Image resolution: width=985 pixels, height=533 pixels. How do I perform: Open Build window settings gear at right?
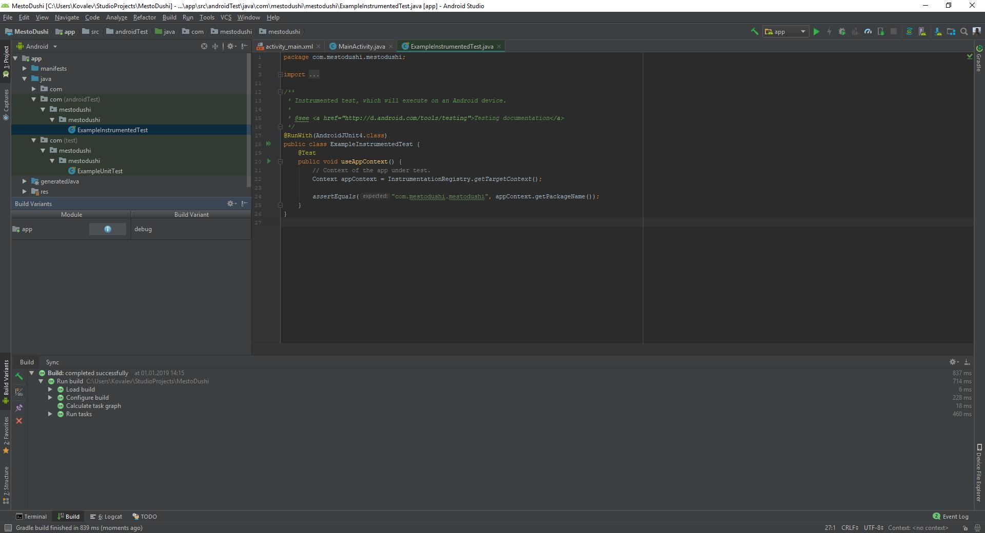pyautogui.click(x=954, y=362)
